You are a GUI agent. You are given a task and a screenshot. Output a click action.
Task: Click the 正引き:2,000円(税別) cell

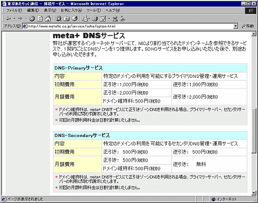pyautogui.click(x=137, y=93)
